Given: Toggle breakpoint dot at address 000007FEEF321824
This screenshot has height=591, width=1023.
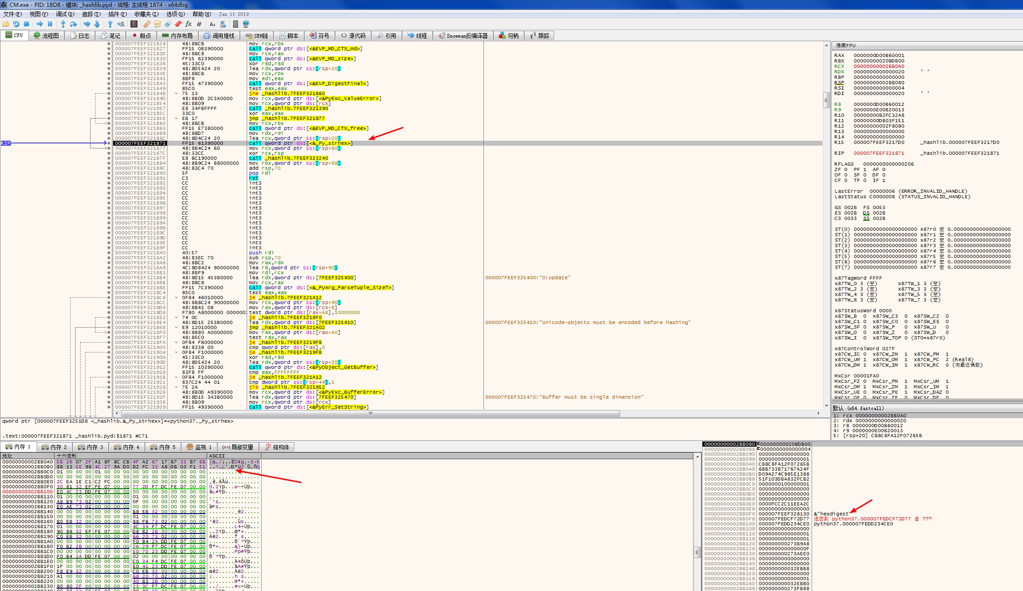Looking at the screenshot, I should pos(109,44).
